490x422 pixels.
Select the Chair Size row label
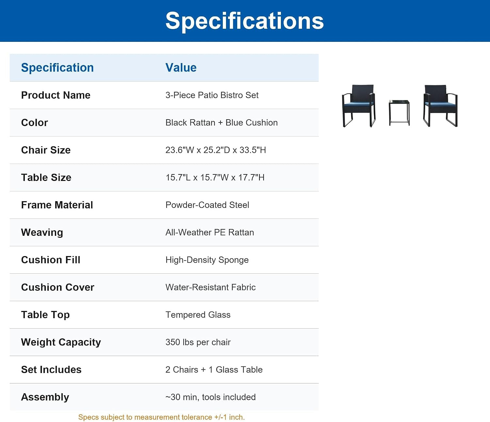pyautogui.click(x=46, y=150)
